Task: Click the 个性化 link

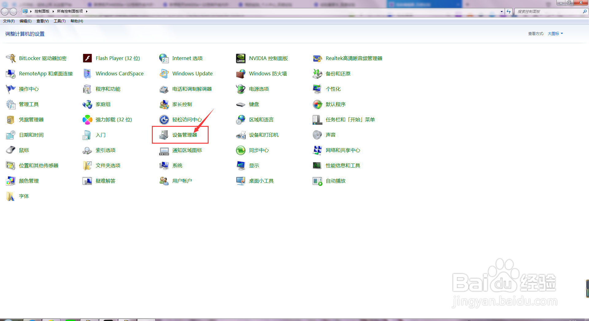Action: point(333,89)
